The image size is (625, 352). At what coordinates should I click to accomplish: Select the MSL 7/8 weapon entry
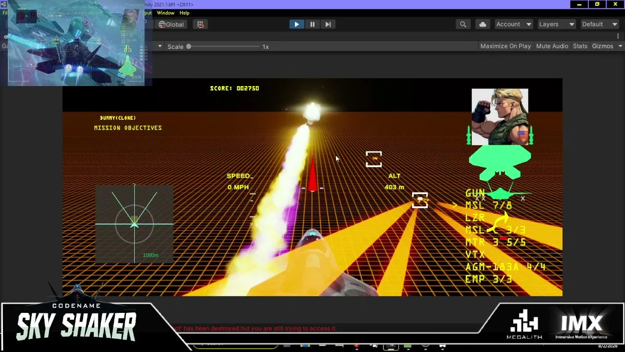[488, 206]
